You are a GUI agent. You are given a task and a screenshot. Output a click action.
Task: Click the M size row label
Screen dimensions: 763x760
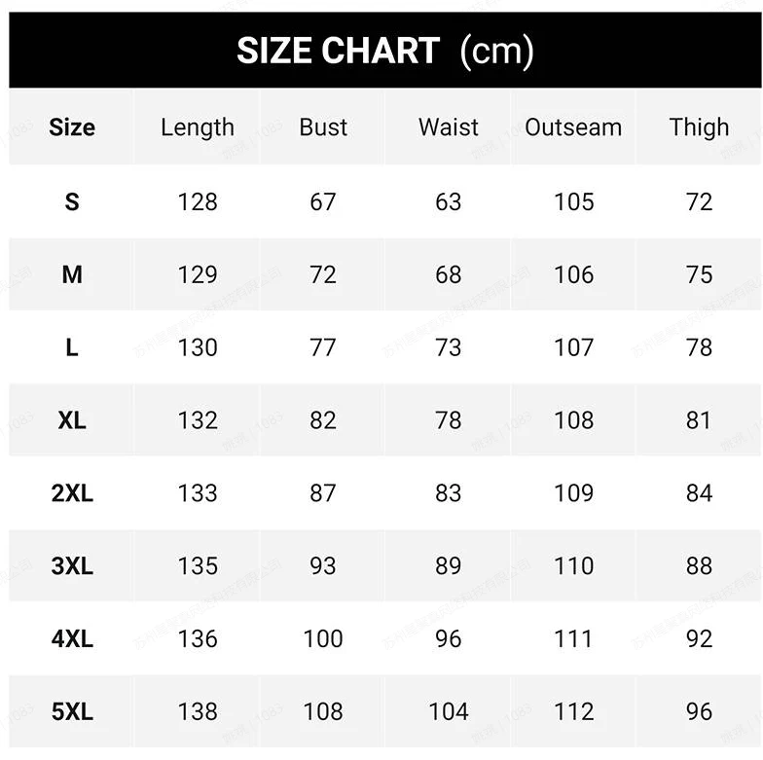(72, 274)
